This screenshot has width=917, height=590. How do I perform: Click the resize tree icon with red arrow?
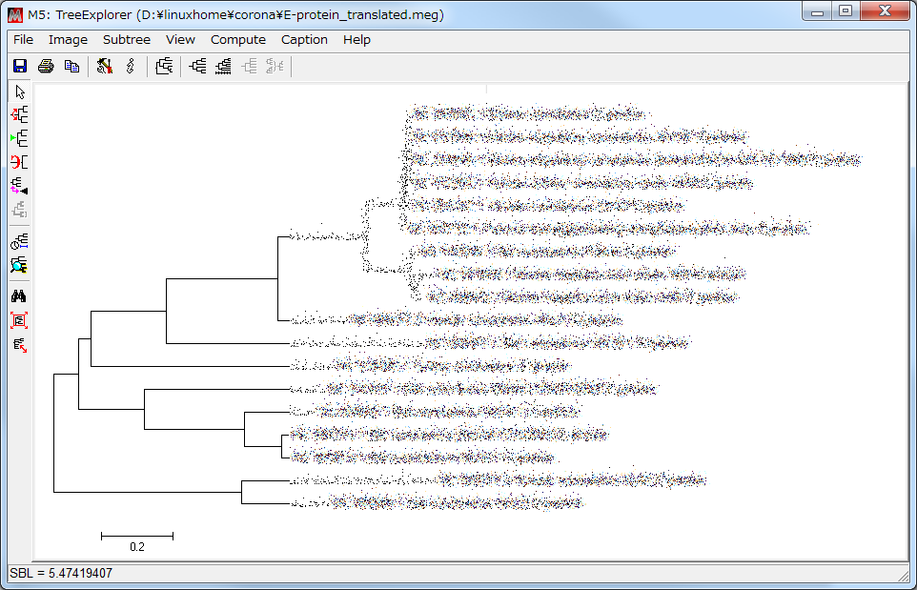point(20,344)
